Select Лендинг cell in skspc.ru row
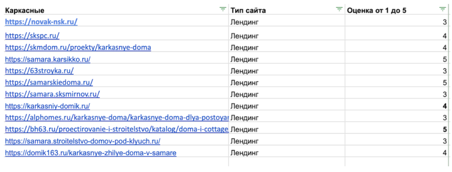Screen dimensions: 452x172 coord(245,36)
